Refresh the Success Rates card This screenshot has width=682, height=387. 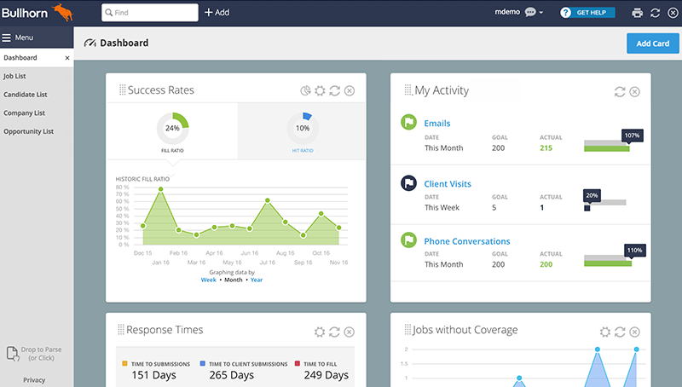[334, 90]
